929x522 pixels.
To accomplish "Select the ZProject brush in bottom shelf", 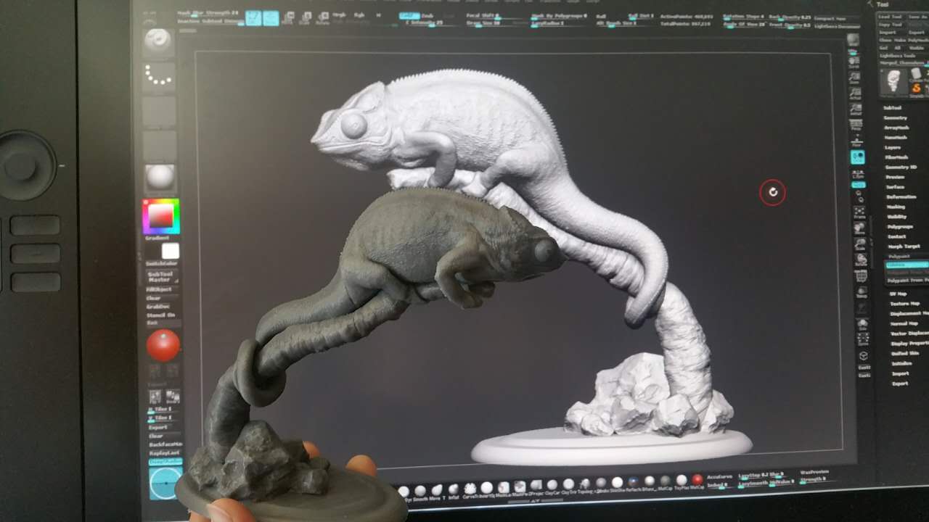I will click(536, 486).
